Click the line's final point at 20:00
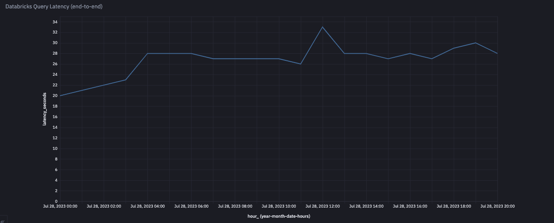The image size is (554, 223). [497, 53]
